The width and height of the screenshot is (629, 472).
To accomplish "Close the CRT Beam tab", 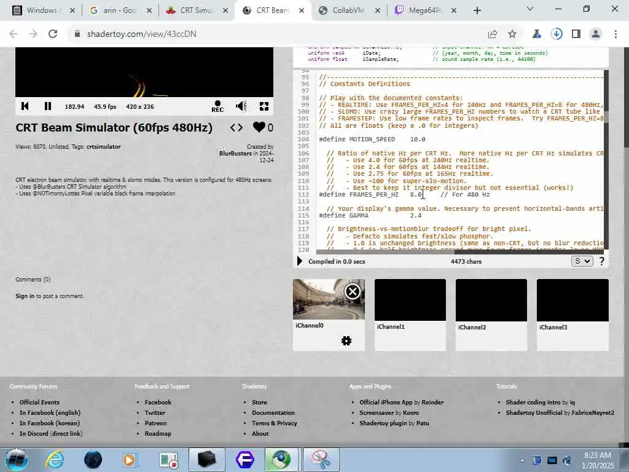I will click(x=302, y=10).
